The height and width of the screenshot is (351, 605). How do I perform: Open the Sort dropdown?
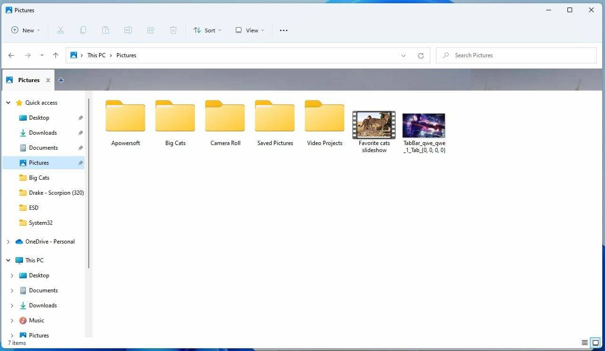point(207,30)
